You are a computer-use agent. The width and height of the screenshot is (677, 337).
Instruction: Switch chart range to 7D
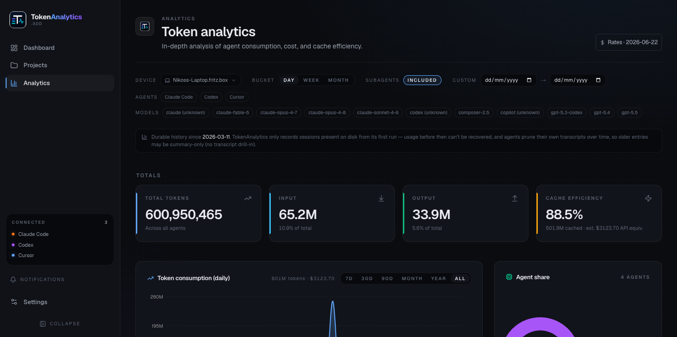349,279
